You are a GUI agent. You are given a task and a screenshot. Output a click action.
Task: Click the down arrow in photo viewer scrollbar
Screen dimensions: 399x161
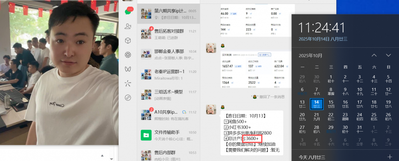(x=111, y=159)
